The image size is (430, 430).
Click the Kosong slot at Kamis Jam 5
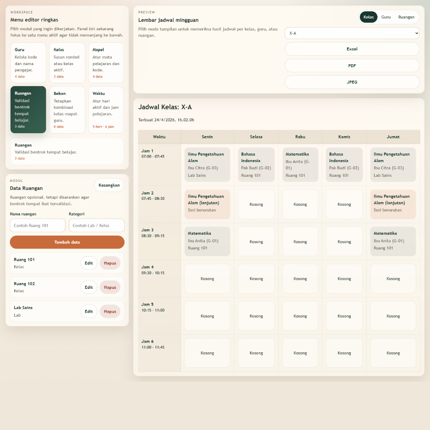click(344, 316)
